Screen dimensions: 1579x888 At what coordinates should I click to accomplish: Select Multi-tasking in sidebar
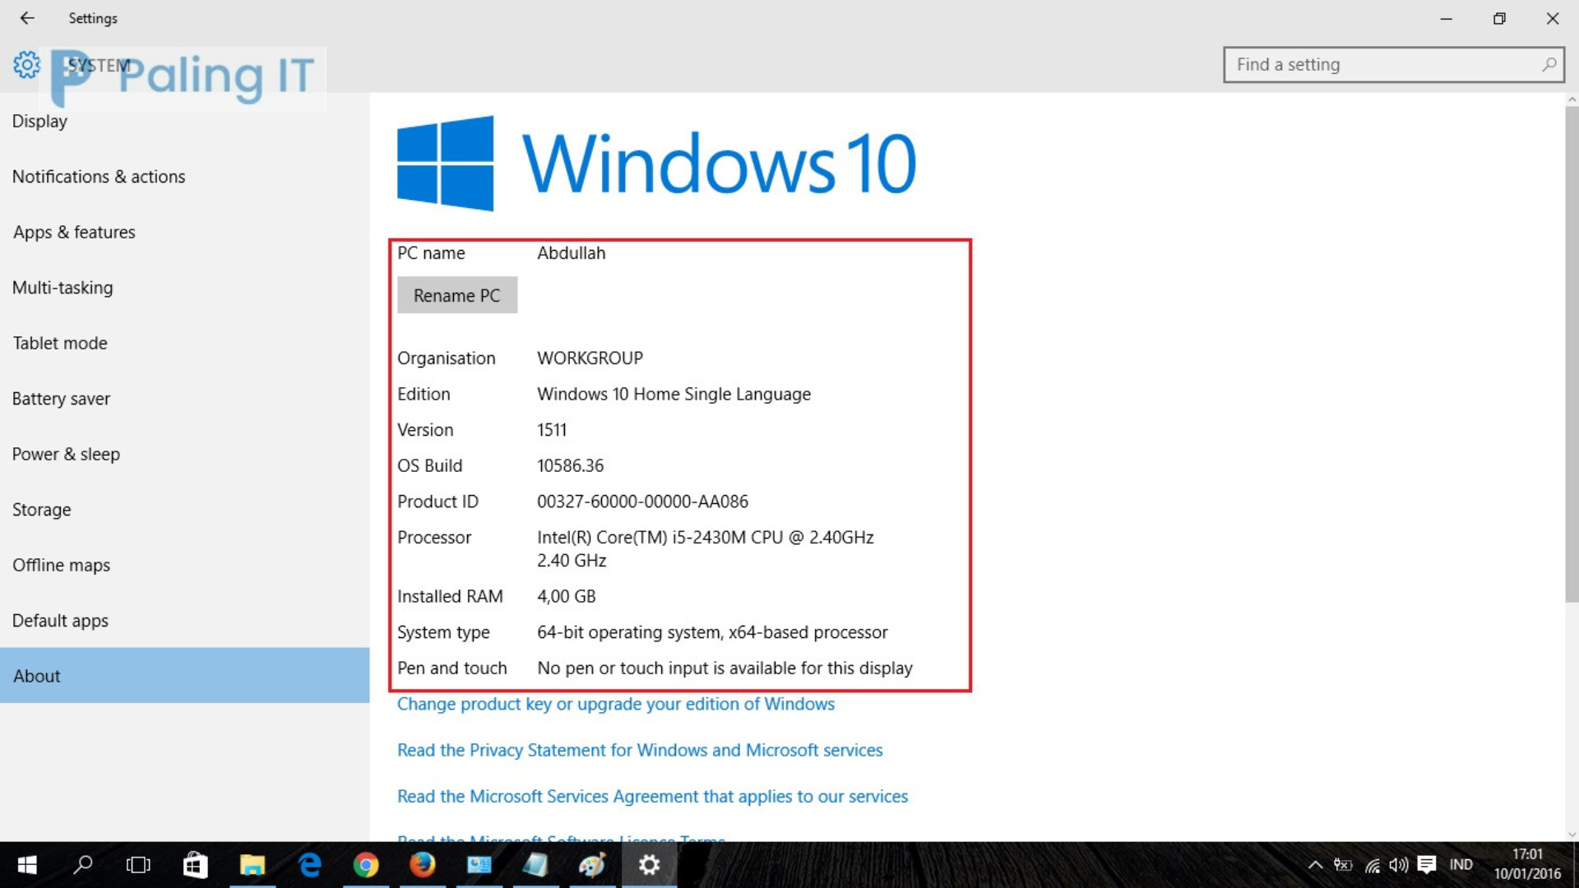tap(184, 288)
